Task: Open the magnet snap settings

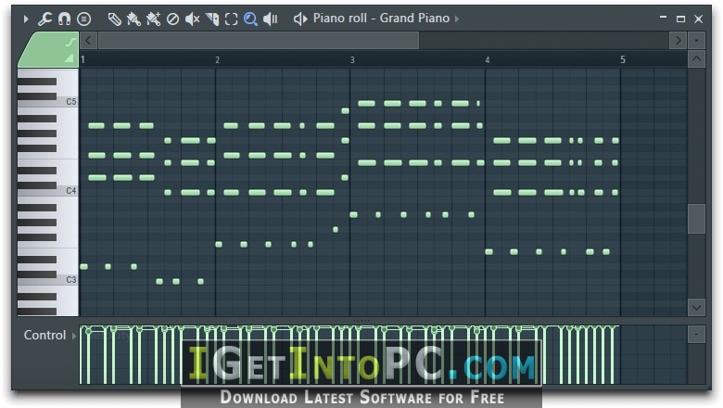Action: [64, 19]
